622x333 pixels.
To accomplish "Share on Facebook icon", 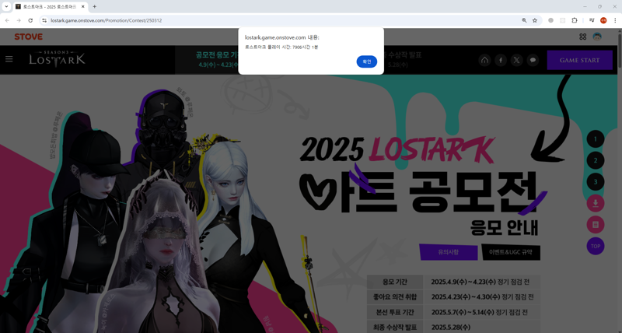I will point(501,61).
